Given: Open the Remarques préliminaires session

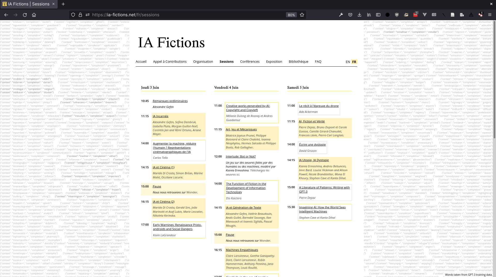Looking at the screenshot, I should pos(170,101).
